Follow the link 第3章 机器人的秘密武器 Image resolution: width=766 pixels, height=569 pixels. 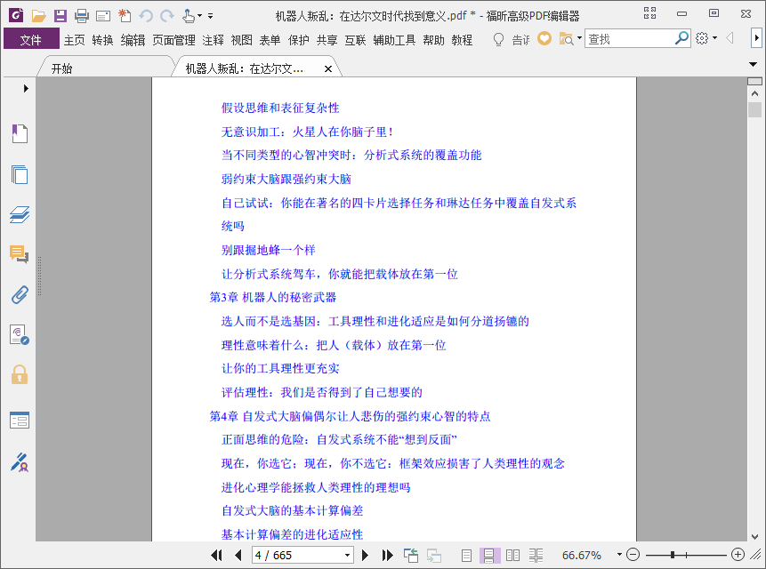click(x=272, y=297)
